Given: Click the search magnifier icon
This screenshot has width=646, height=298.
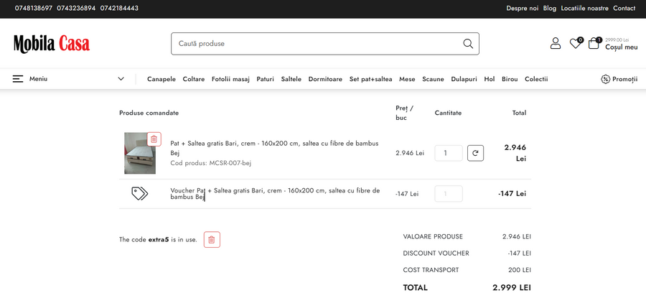Looking at the screenshot, I should click(x=468, y=44).
